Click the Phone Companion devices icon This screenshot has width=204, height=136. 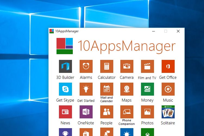click(127, 112)
